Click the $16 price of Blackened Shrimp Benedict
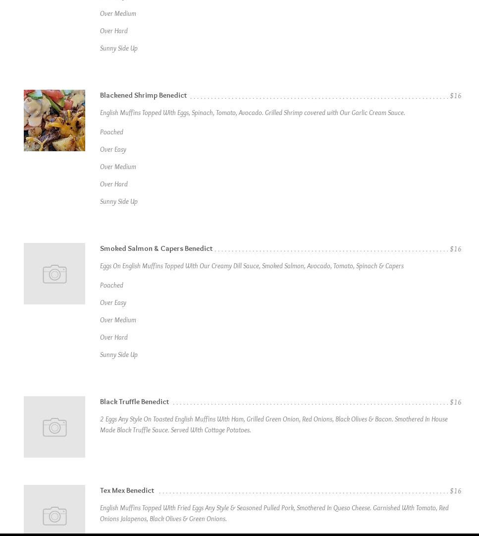The width and height of the screenshot is (479, 536). click(x=455, y=96)
